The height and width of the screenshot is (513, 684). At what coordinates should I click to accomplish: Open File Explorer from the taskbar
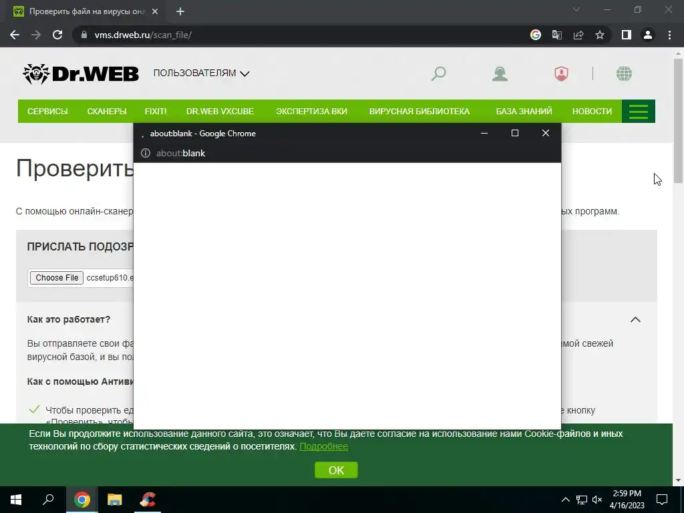click(115, 500)
